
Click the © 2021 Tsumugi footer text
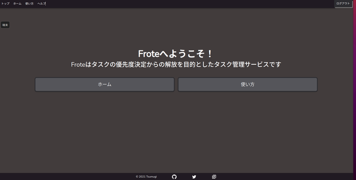[x=146, y=177]
